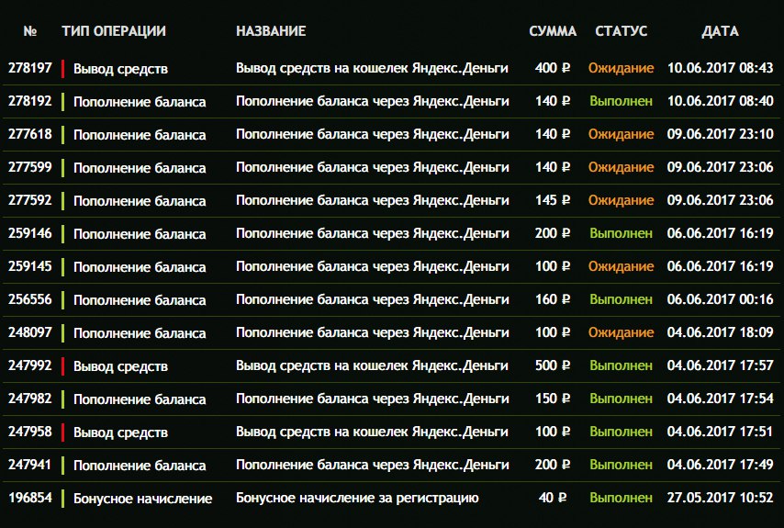Click Бонусное начисление operation type
Viewport: 784px width, 528px height.
tap(142, 499)
